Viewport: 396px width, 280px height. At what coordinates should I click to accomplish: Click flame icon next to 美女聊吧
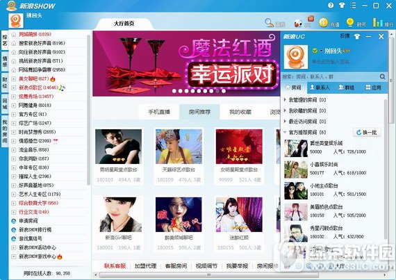[53, 79]
